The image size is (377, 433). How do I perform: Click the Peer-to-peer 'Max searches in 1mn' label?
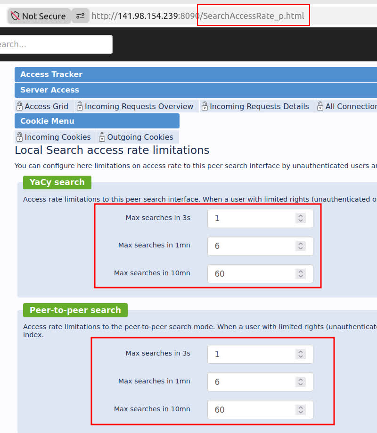click(x=154, y=381)
